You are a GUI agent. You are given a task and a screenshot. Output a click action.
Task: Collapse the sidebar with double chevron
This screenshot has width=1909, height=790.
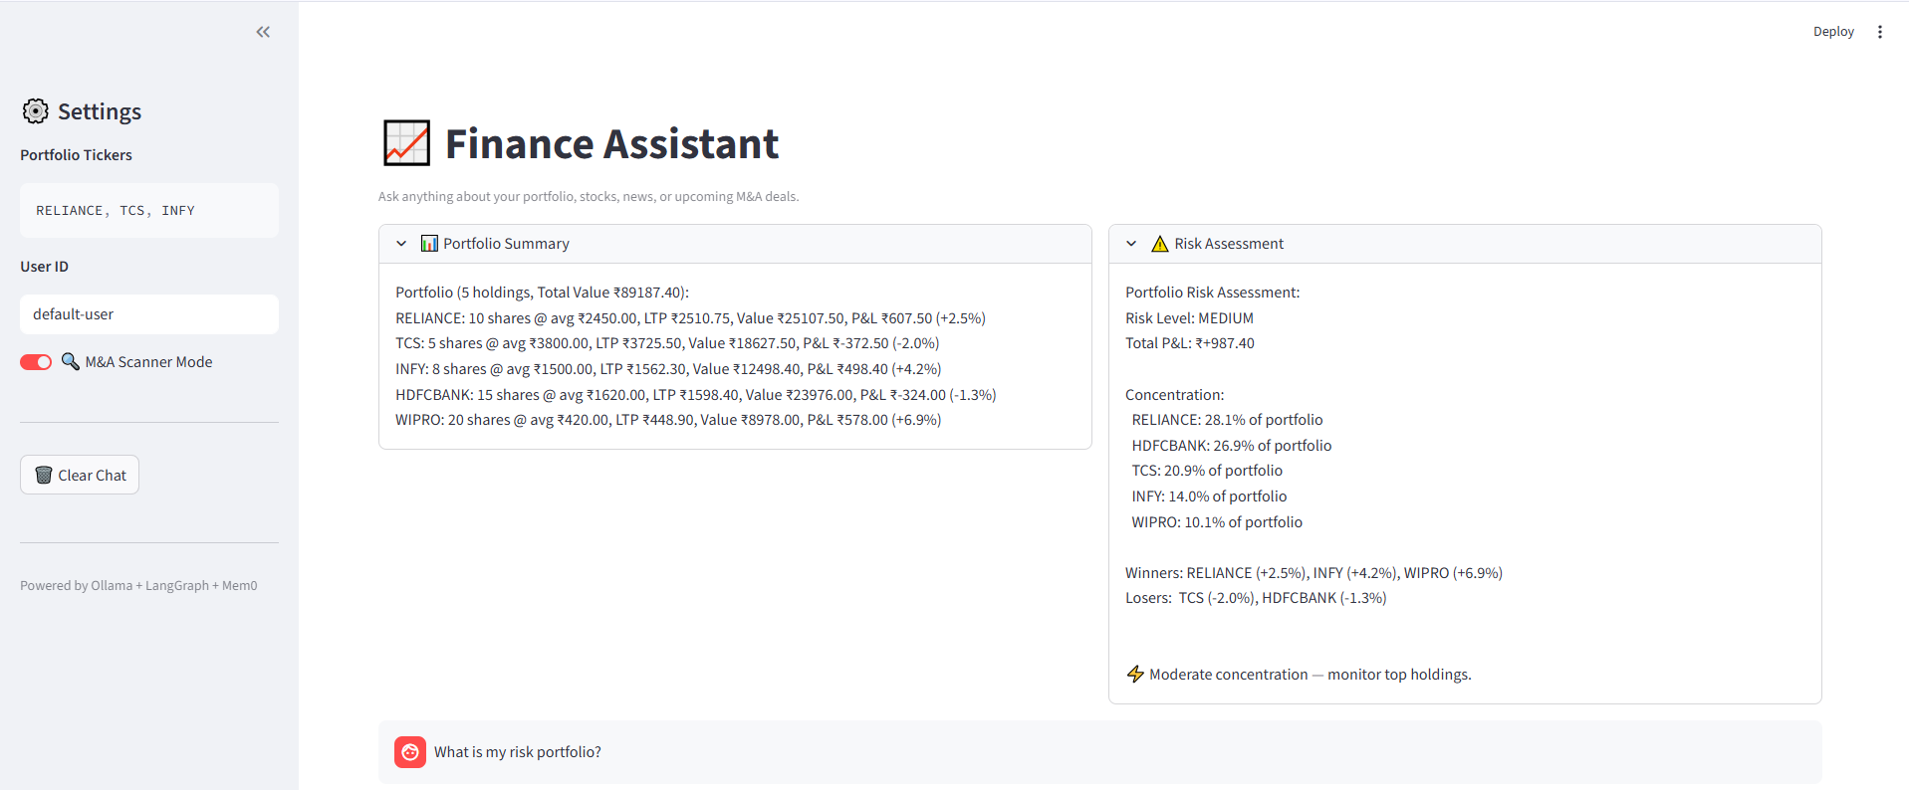coord(263,32)
